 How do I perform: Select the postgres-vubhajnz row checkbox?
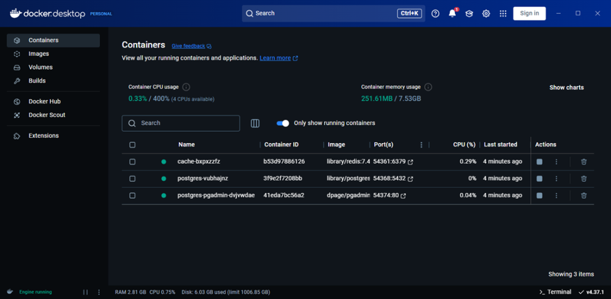(x=132, y=179)
